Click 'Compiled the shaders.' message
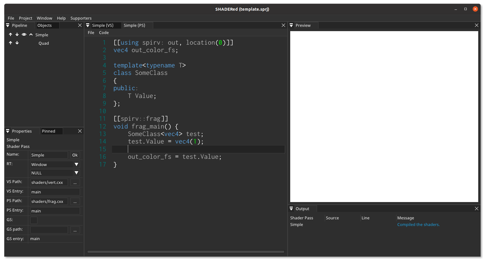 (418, 225)
